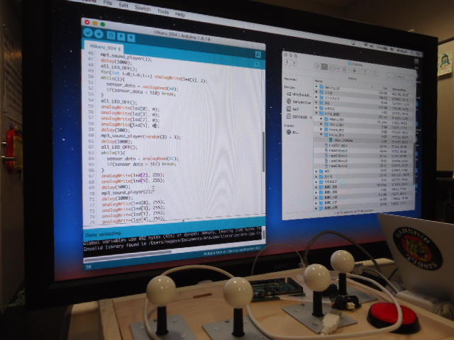This screenshot has height=340, width=454.
Task: Click the Open sketch up-arrow icon
Action: pos(121,36)
